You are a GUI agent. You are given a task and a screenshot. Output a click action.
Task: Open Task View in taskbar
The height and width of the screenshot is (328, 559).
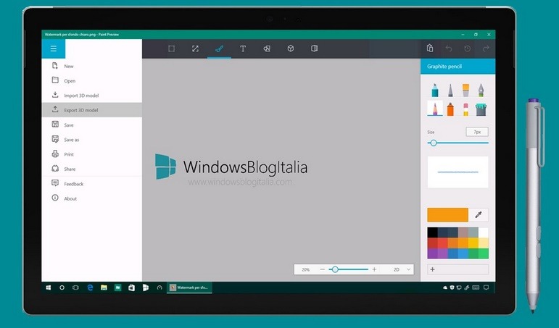click(x=75, y=287)
